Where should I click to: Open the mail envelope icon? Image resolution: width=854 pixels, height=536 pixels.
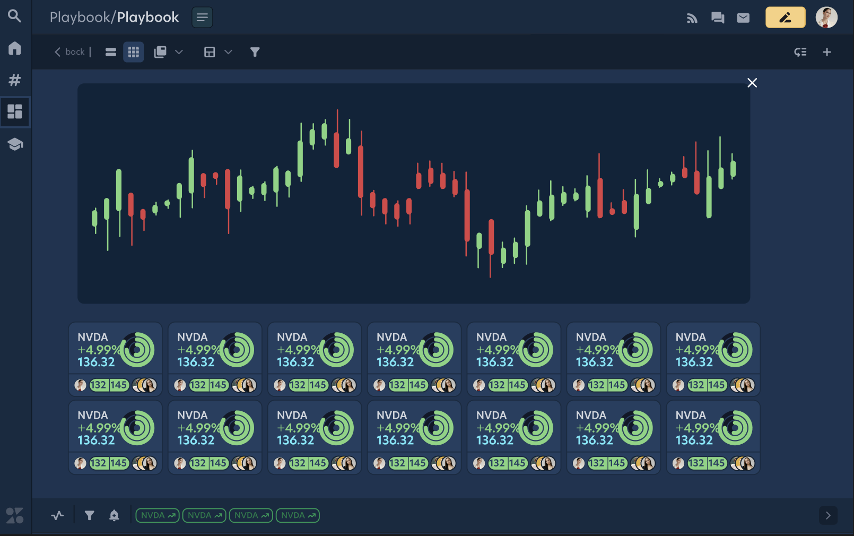coord(743,18)
